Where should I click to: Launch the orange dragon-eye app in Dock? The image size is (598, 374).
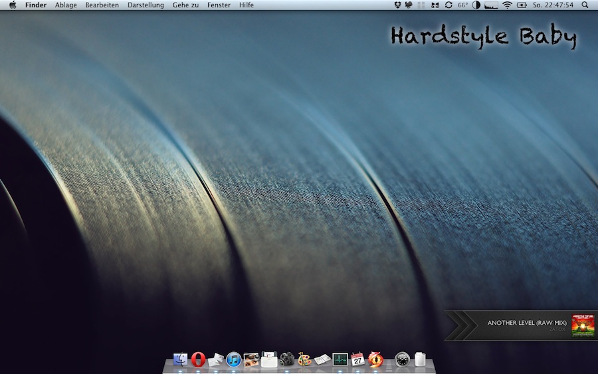coord(375,359)
